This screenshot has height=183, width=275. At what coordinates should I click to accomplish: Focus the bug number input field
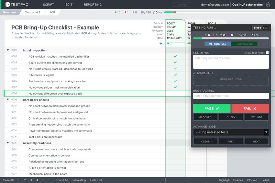[x=231, y=96]
